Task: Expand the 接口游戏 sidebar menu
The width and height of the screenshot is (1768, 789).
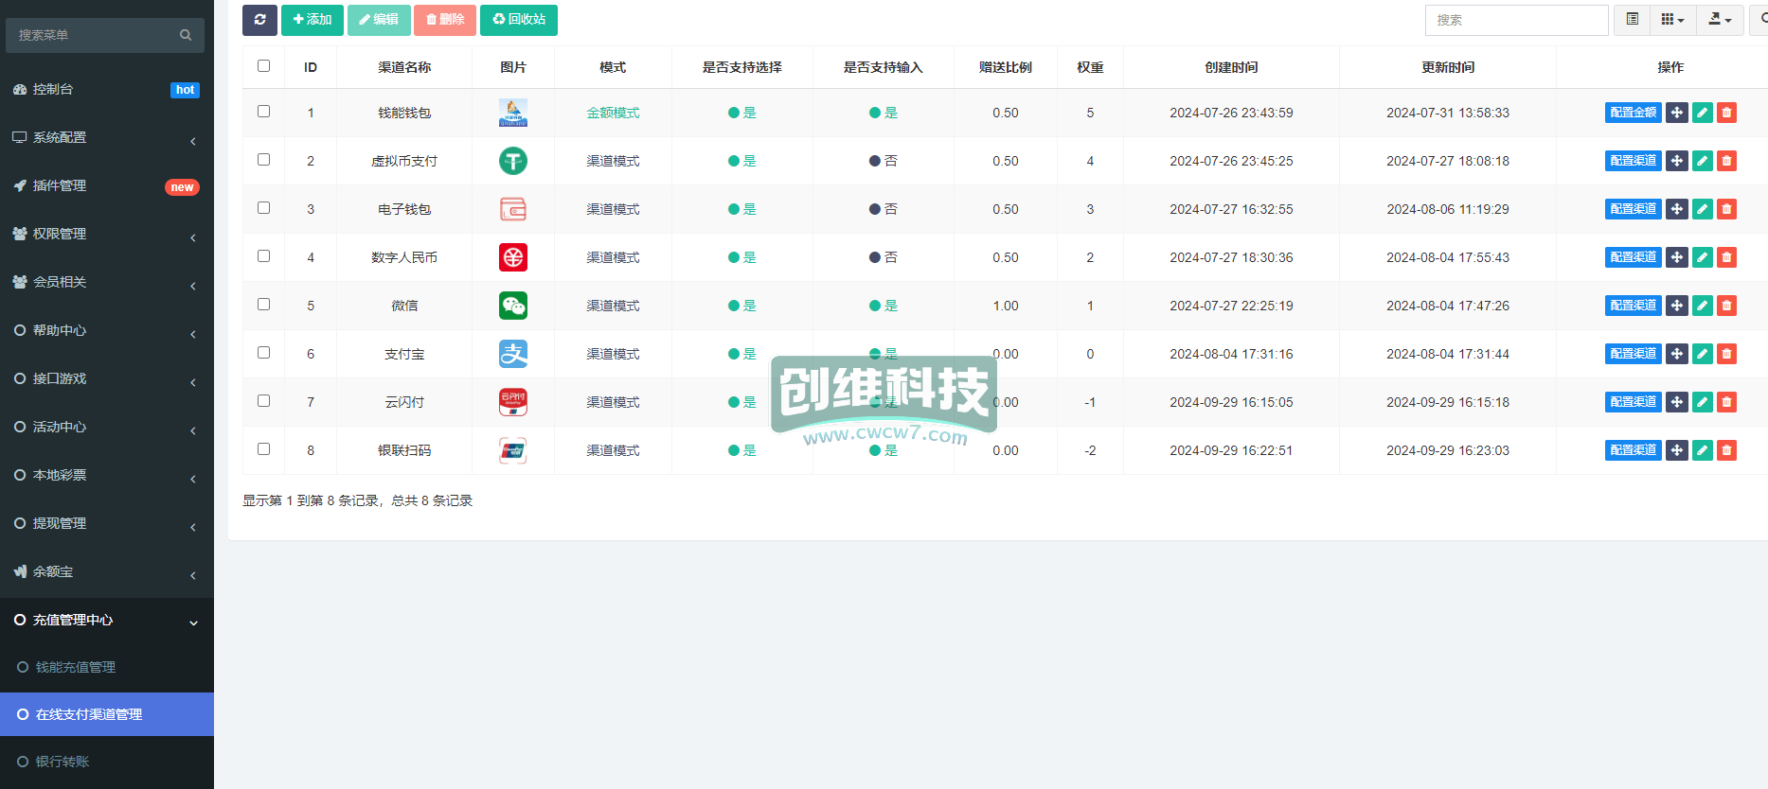Action: pyautogui.click(x=107, y=378)
